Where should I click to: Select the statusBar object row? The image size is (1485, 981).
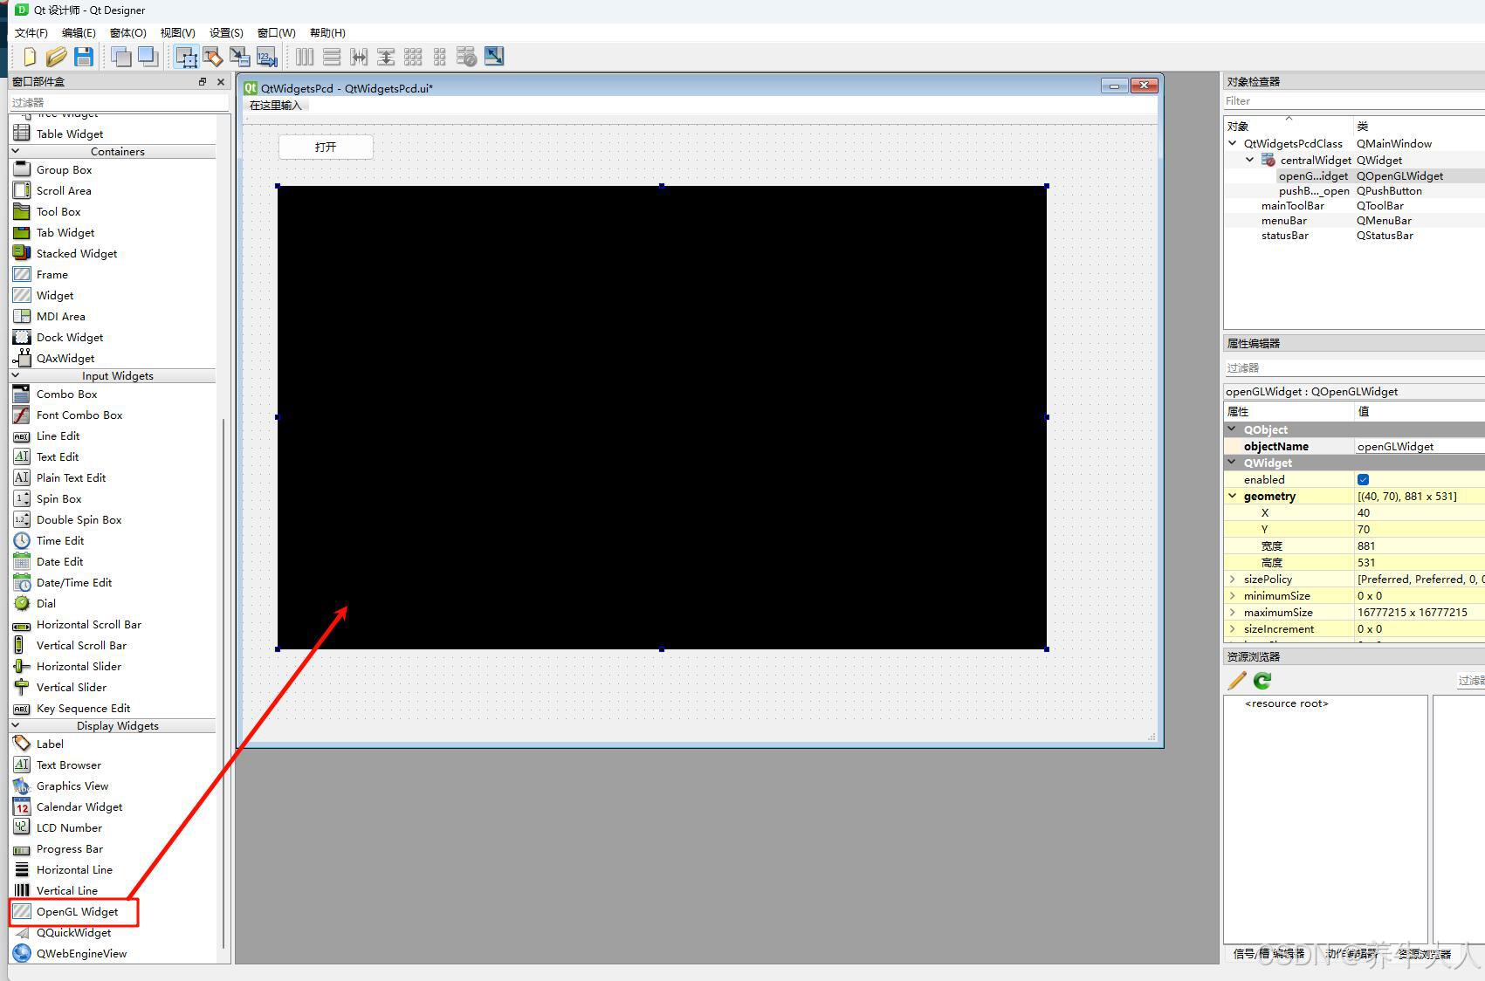click(x=1353, y=235)
